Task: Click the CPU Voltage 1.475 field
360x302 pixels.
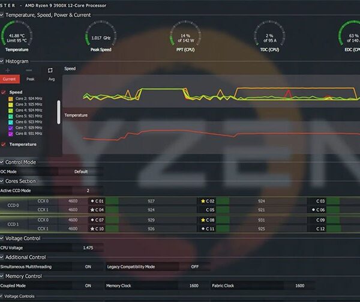Action: [88, 248]
